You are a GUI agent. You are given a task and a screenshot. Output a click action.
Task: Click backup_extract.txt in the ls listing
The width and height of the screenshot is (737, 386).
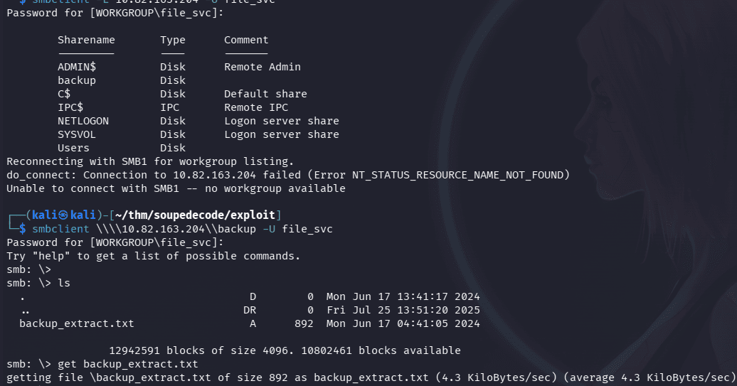(77, 323)
